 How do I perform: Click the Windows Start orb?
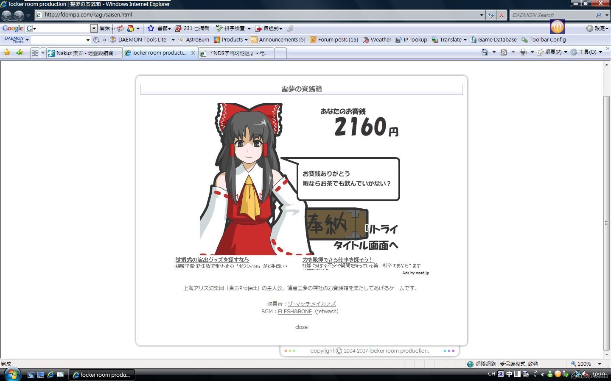coord(12,374)
